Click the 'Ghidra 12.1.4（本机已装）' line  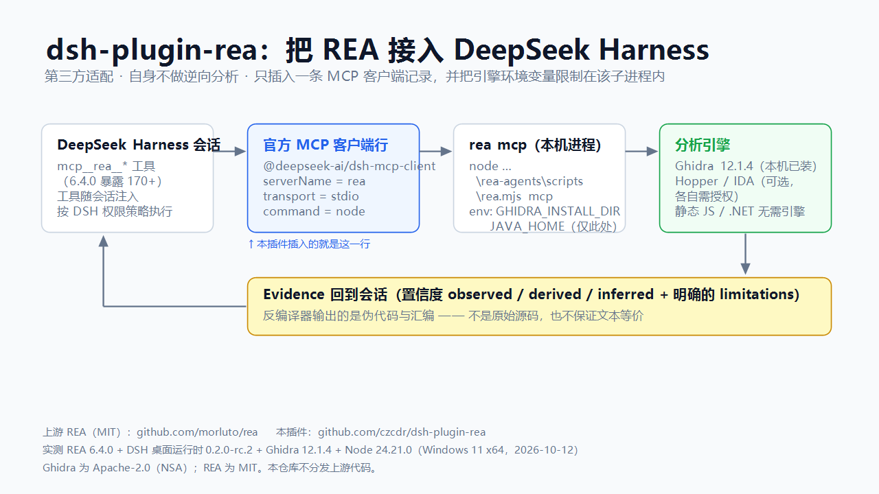click(x=746, y=166)
